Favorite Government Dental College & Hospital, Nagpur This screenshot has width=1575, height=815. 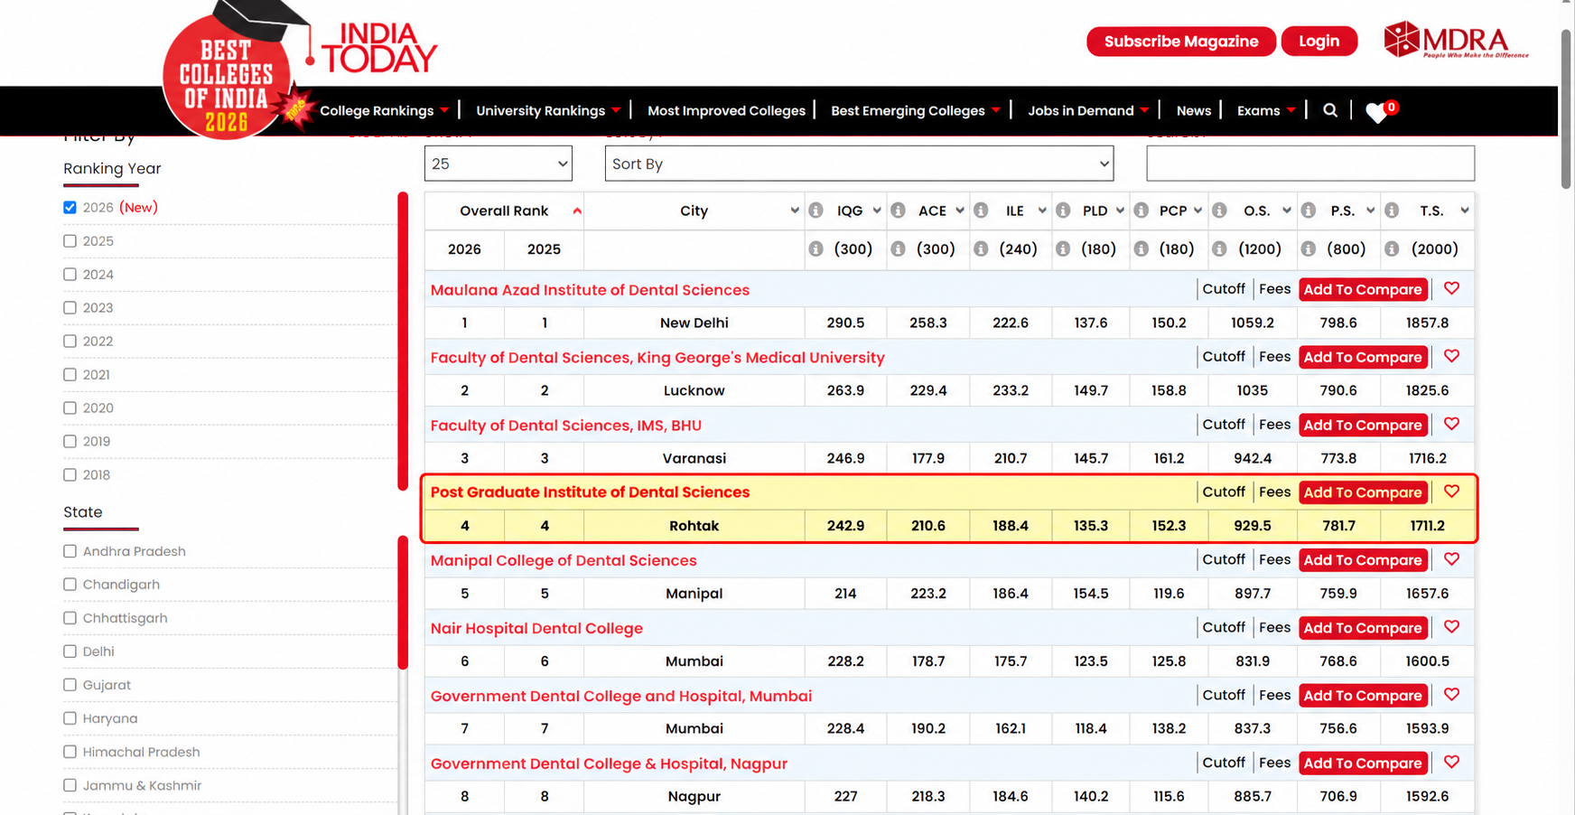click(1451, 763)
